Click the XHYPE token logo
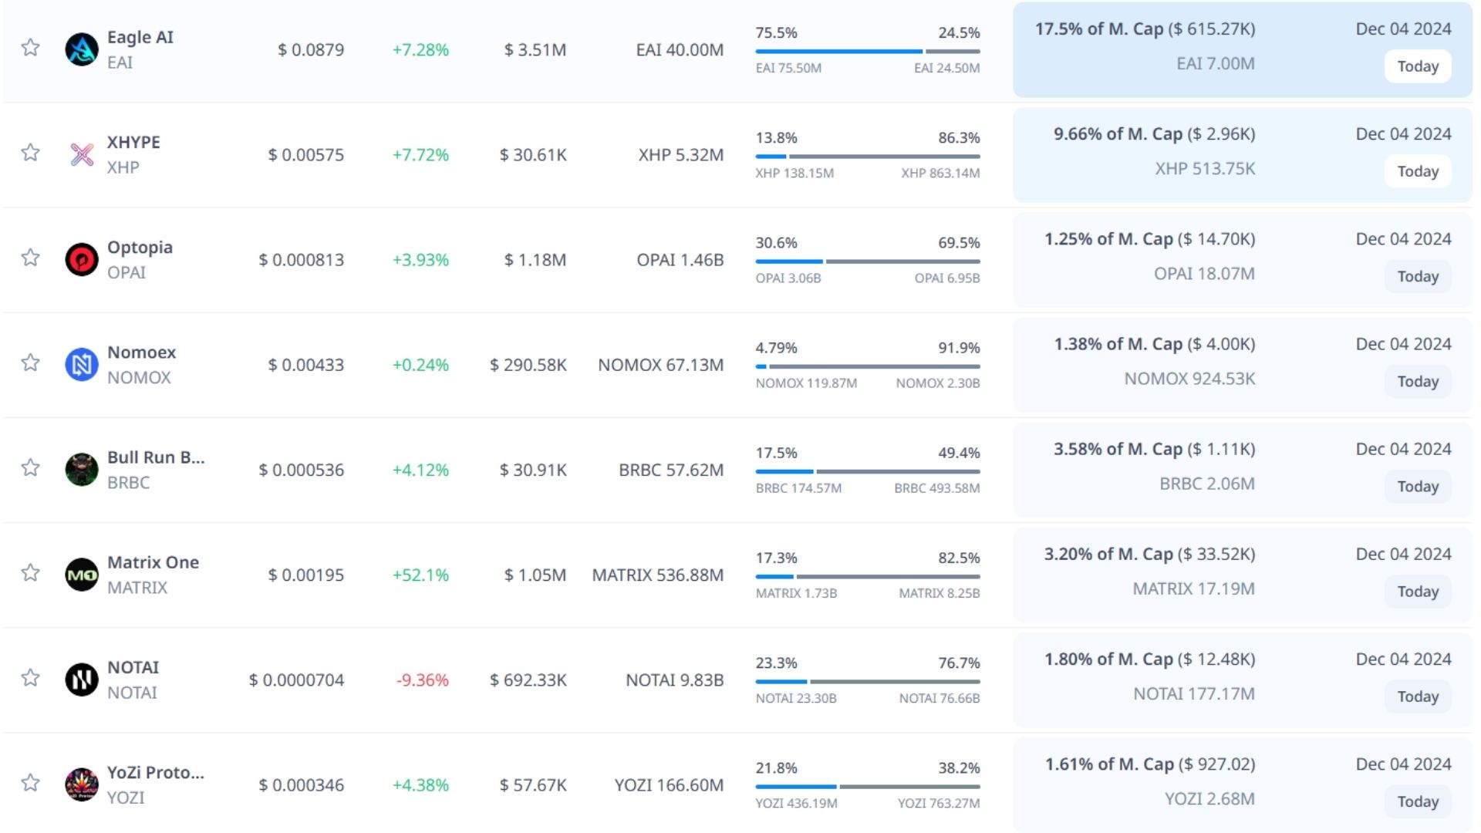 pos(81,154)
